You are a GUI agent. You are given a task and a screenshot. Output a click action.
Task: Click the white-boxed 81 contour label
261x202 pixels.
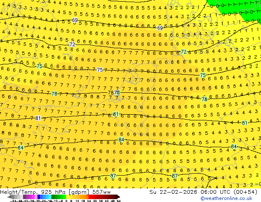pyautogui.click(x=38, y=118)
